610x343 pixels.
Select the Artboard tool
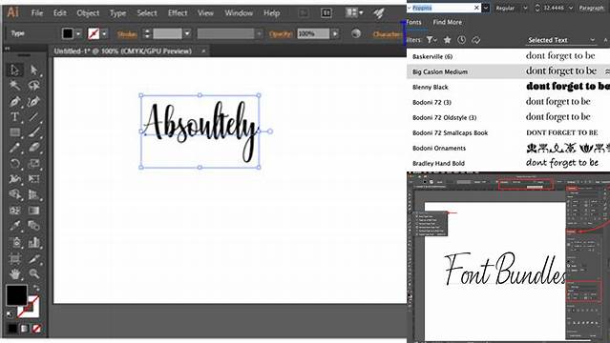[x=14, y=258]
